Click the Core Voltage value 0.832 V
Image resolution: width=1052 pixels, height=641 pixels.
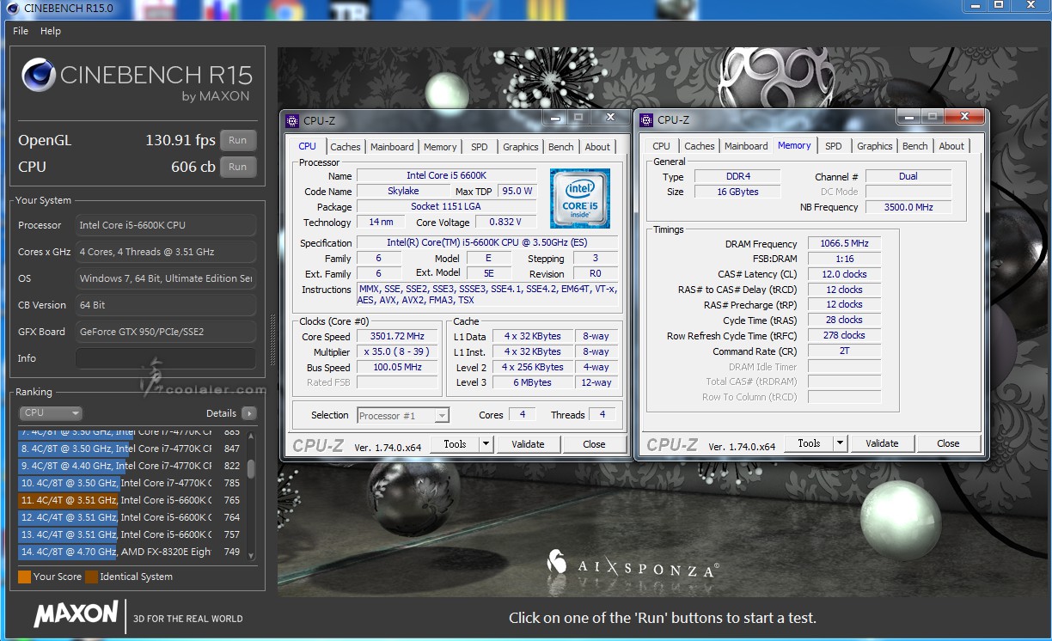pyautogui.click(x=505, y=223)
